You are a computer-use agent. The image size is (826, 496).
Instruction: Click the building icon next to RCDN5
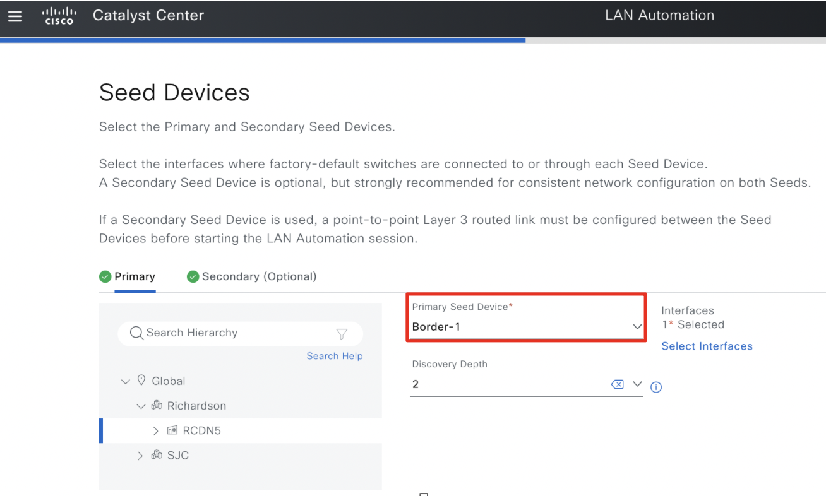point(171,430)
